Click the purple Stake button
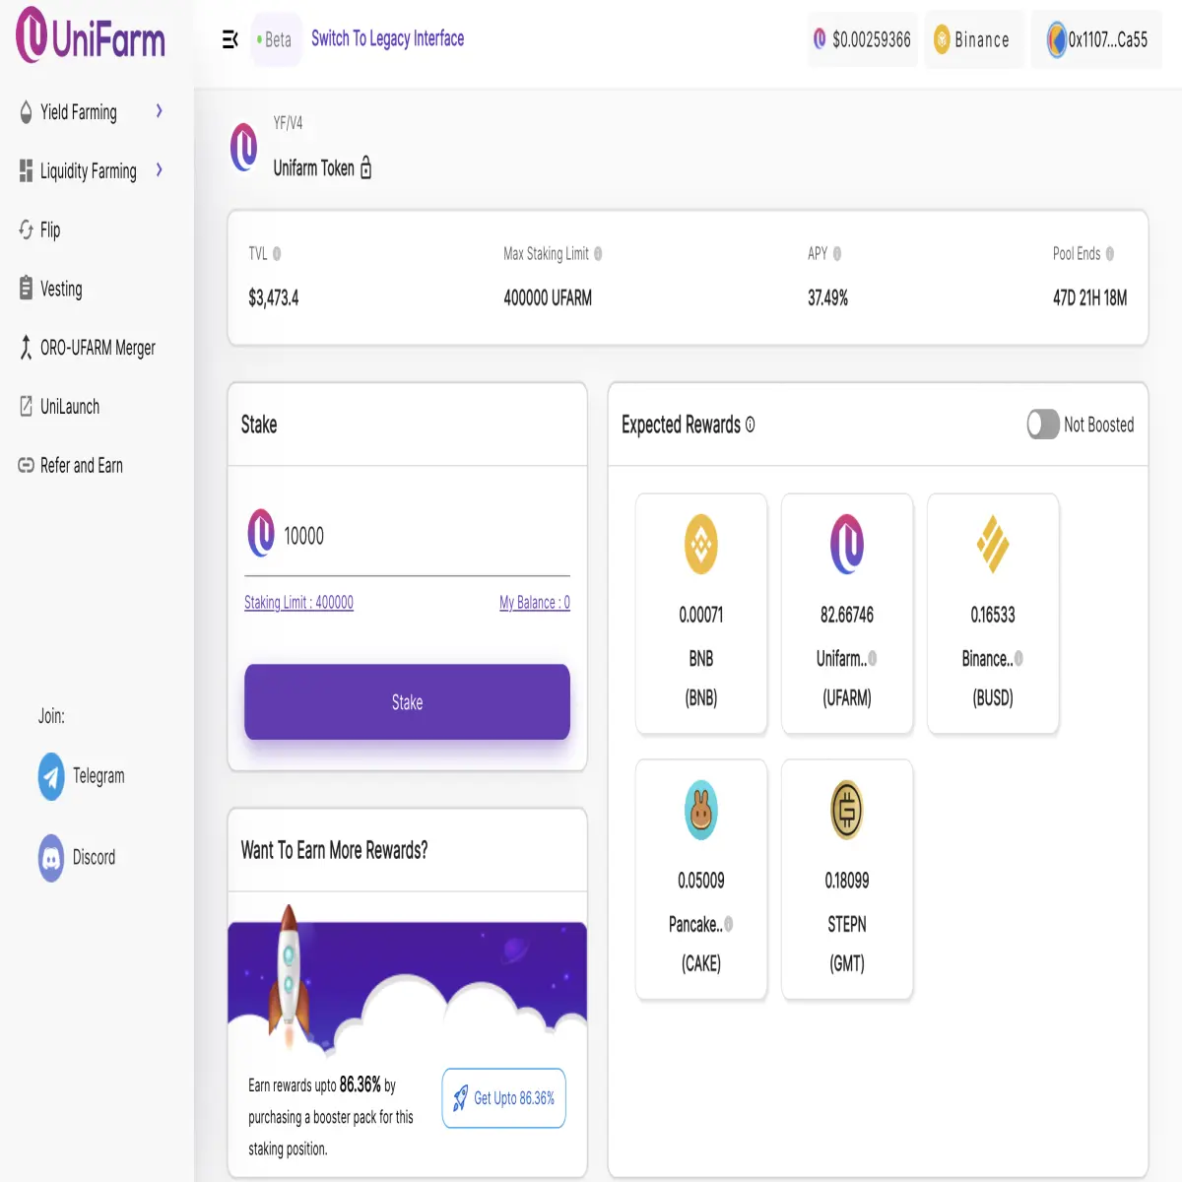This screenshot has width=1182, height=1182. (407, 702)
